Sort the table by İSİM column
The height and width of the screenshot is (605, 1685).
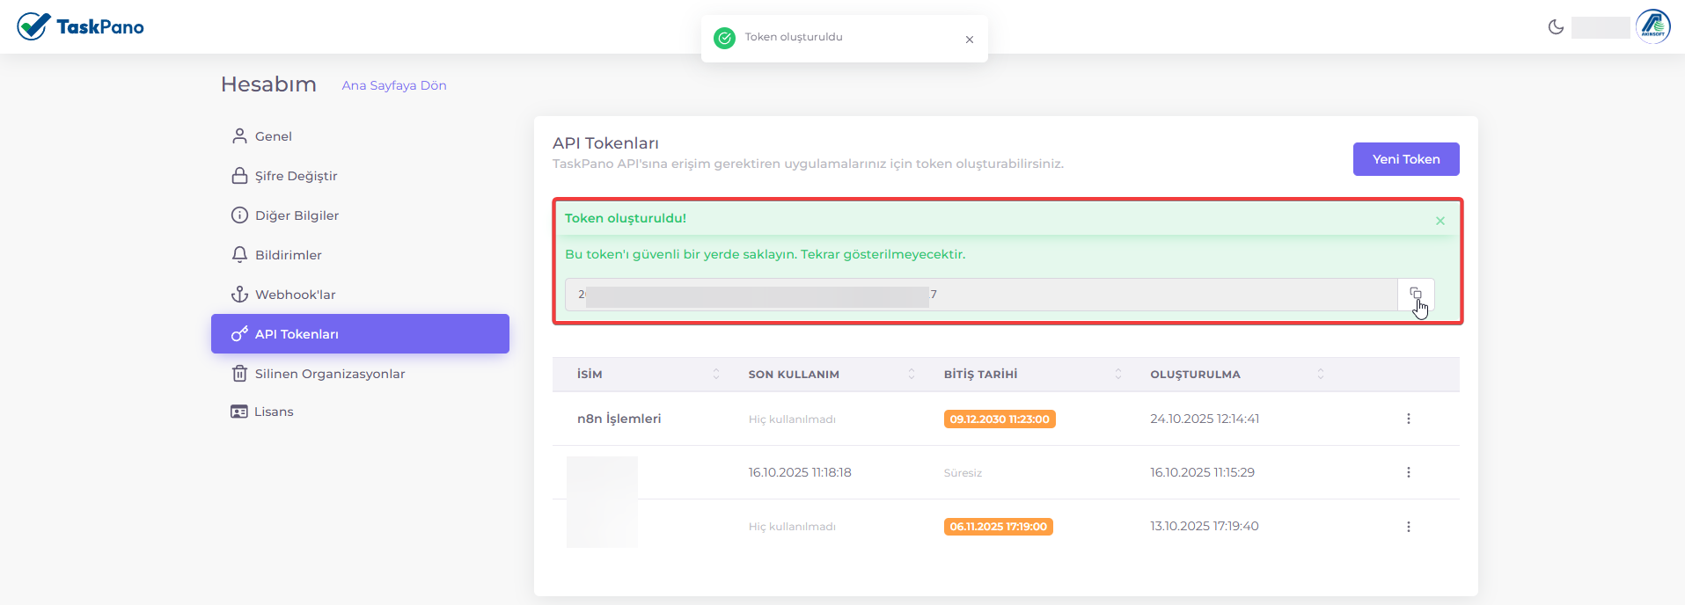coord(715,375)
